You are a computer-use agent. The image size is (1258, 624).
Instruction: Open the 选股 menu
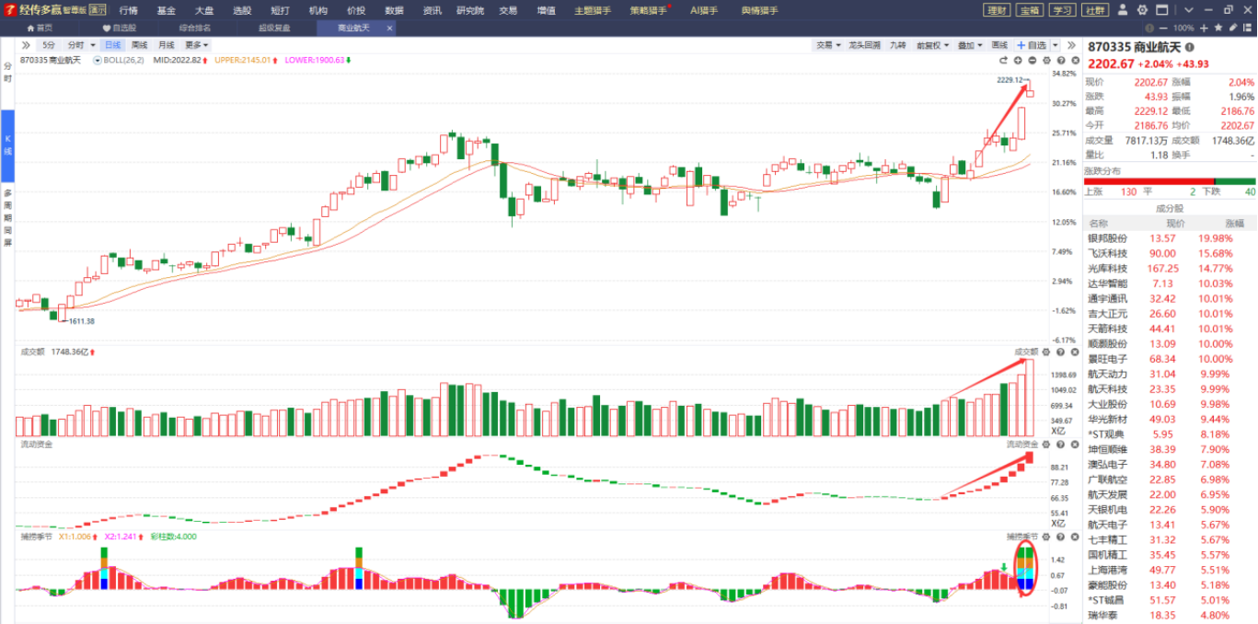click(x=241, y=10)
